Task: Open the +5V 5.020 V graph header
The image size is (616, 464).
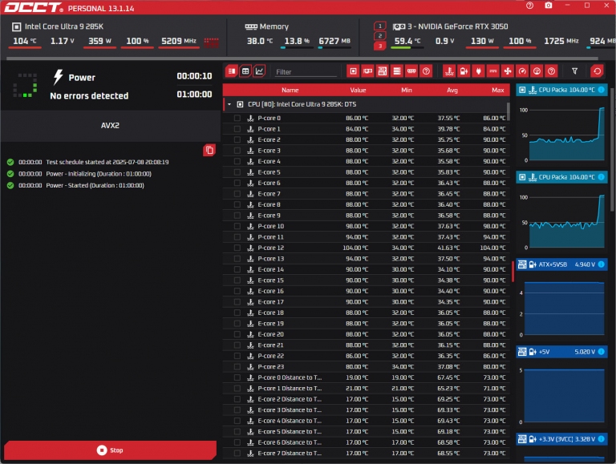Action: pos(561,352)
